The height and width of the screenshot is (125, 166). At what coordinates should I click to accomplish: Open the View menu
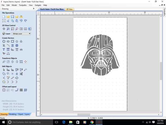point(31,5)
